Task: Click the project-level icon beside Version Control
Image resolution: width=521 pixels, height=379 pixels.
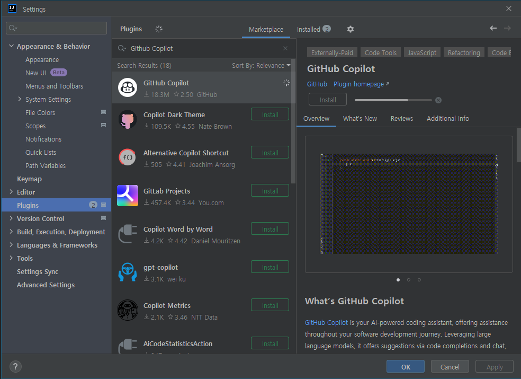Action: (x=103, y=218)
